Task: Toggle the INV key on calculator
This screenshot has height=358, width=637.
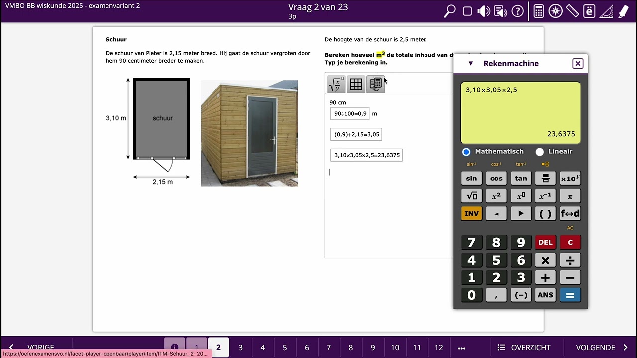Action: (471, 214)
